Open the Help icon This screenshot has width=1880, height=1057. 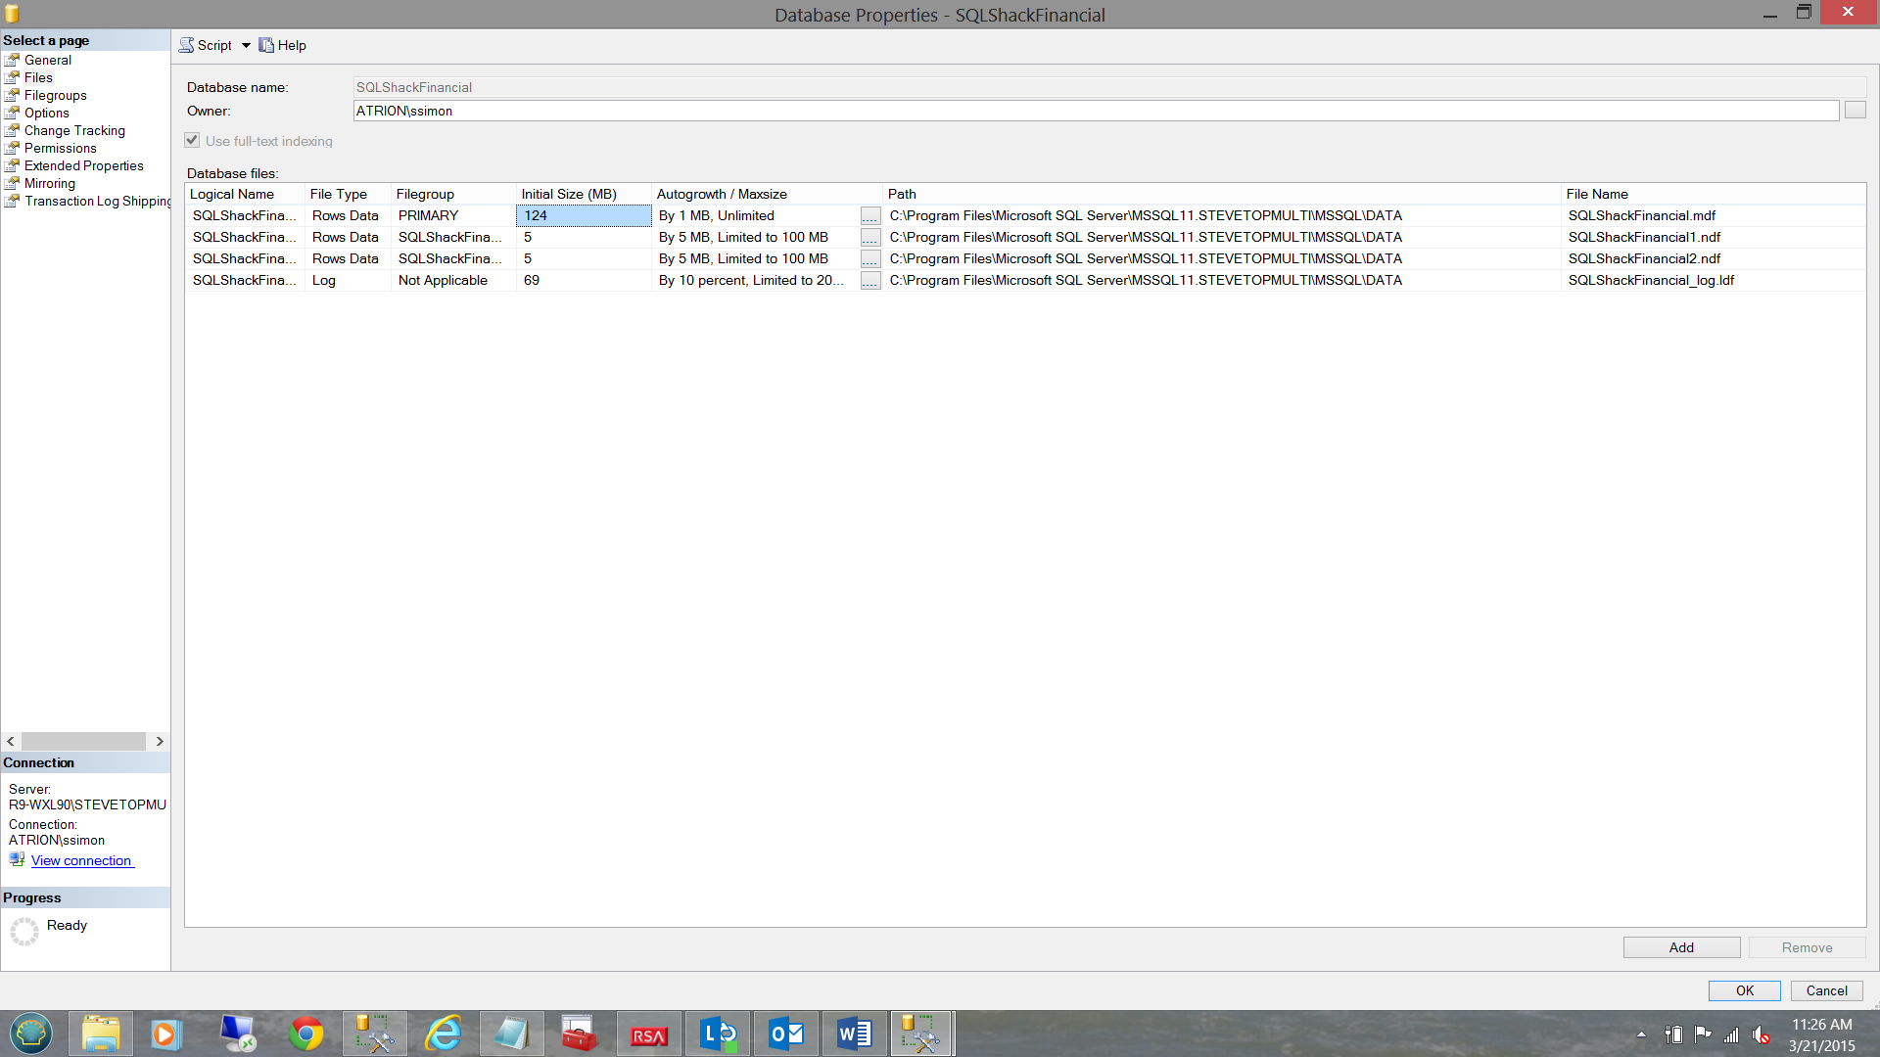[266, 45]
